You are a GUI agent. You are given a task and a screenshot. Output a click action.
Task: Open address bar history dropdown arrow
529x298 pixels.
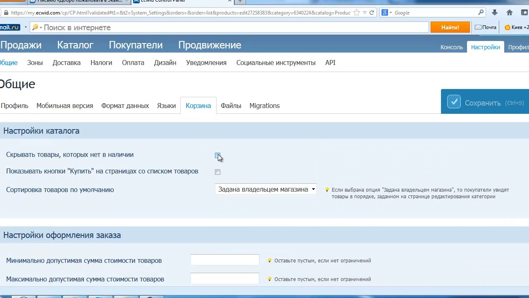[x=364, y=13]
